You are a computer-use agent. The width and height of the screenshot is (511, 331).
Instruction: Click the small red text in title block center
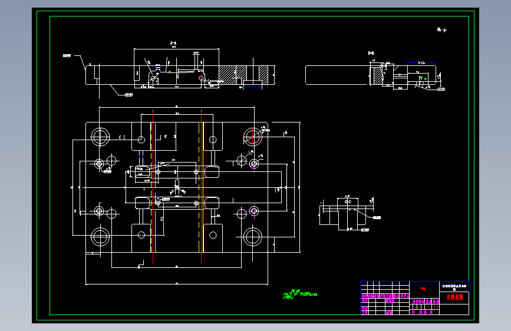pos(423,289)
